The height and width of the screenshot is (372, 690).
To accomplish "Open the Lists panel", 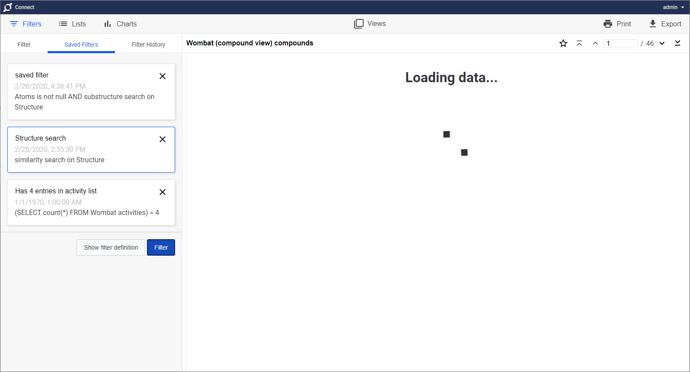I will (x=73, y=24).
